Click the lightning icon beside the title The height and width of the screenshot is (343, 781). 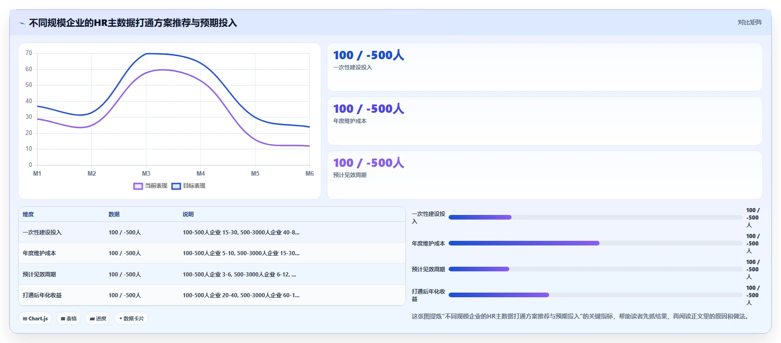(22, 23)
